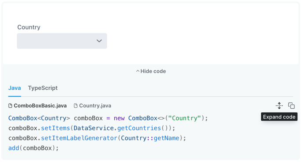Click the "Country" string literal in code
Image resolution: width=301 pixels, height=162 pixels.
pyautogui.click(x=184, y=118)
